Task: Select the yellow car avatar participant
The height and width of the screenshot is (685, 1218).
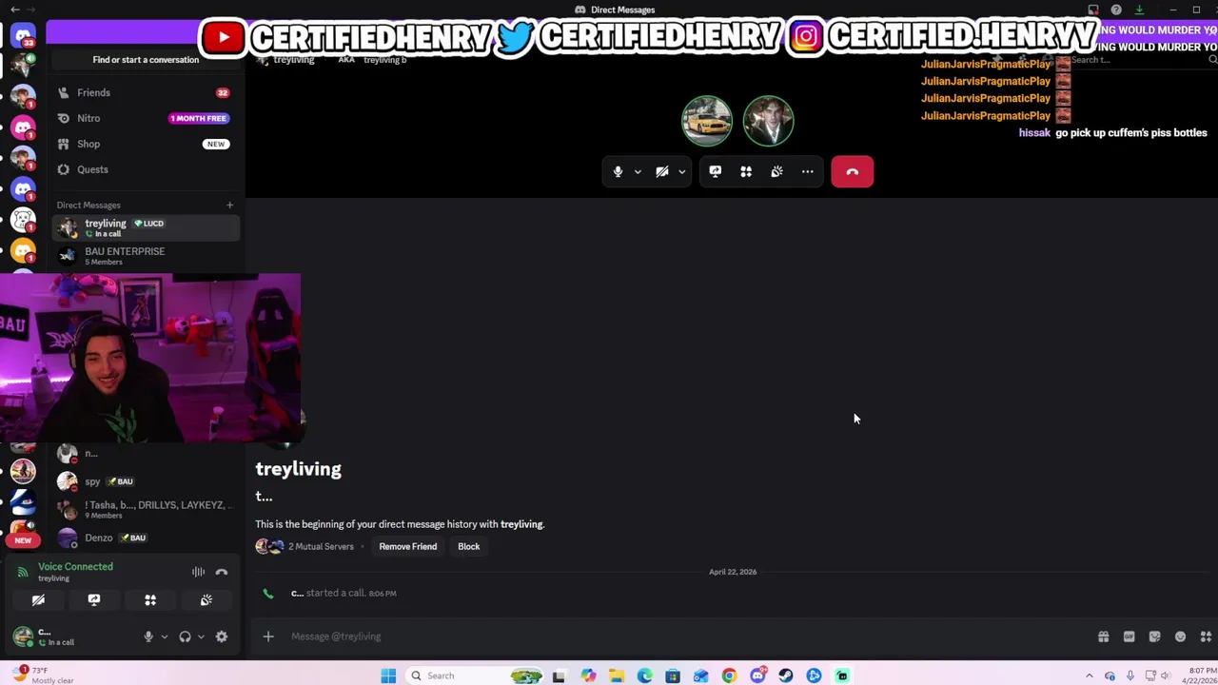Action: [707, 121]
